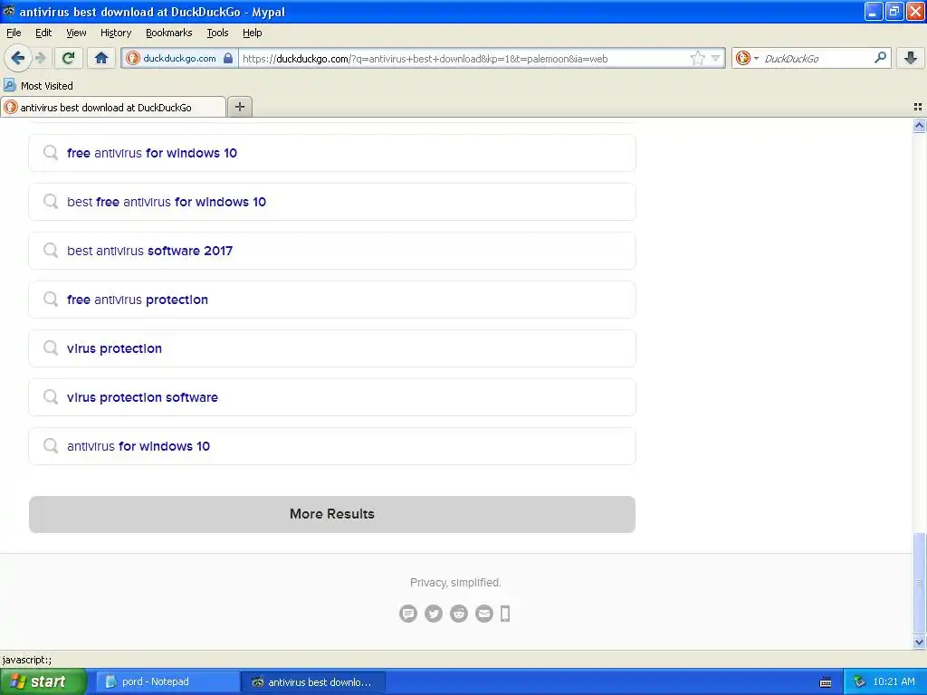Viewport: 927px width, 695px height.
Task: Switch to pord - Notepad taskbar window
Action: (167, 682)
